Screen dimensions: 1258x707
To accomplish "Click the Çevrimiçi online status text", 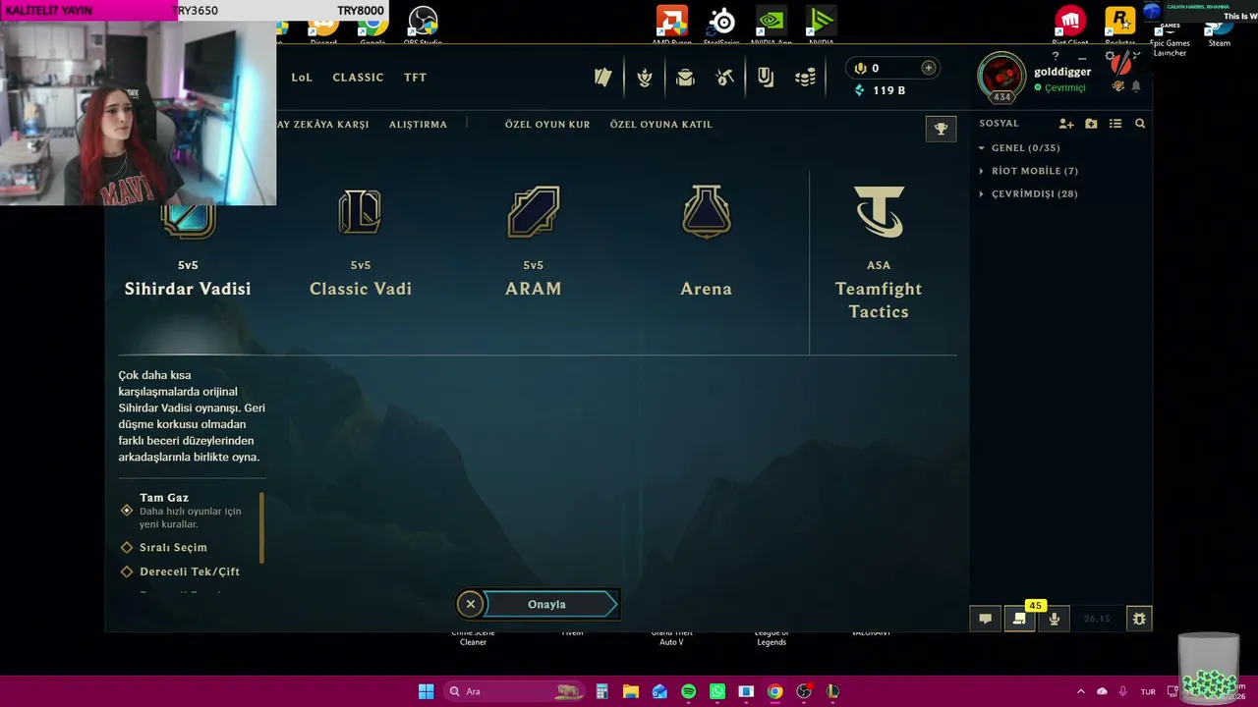I will click(x=1065, y=88).
